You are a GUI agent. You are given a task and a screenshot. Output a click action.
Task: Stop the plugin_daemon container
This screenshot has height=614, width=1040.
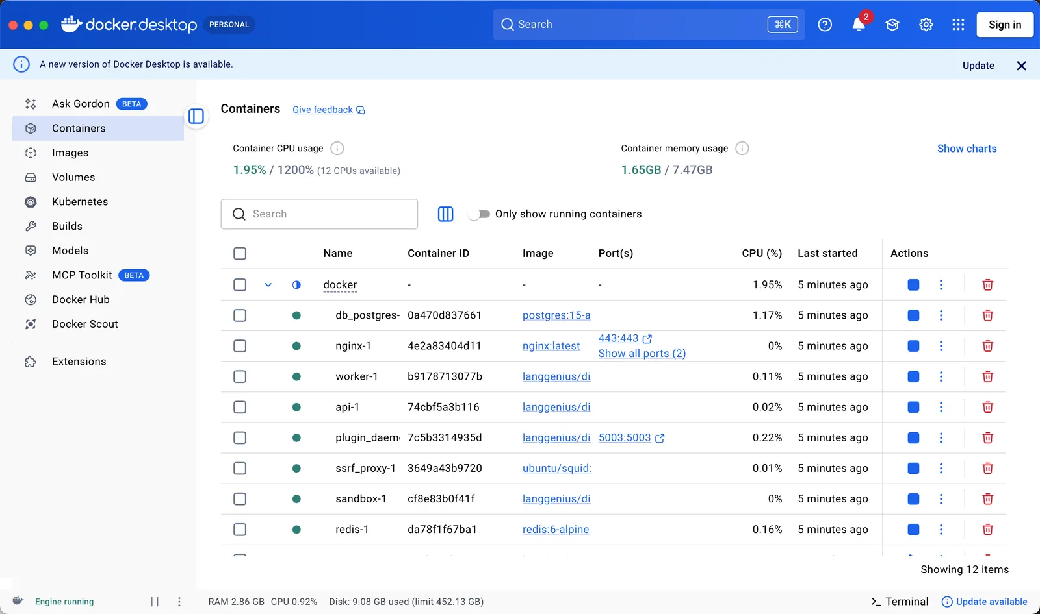click(x=913, y=438)
